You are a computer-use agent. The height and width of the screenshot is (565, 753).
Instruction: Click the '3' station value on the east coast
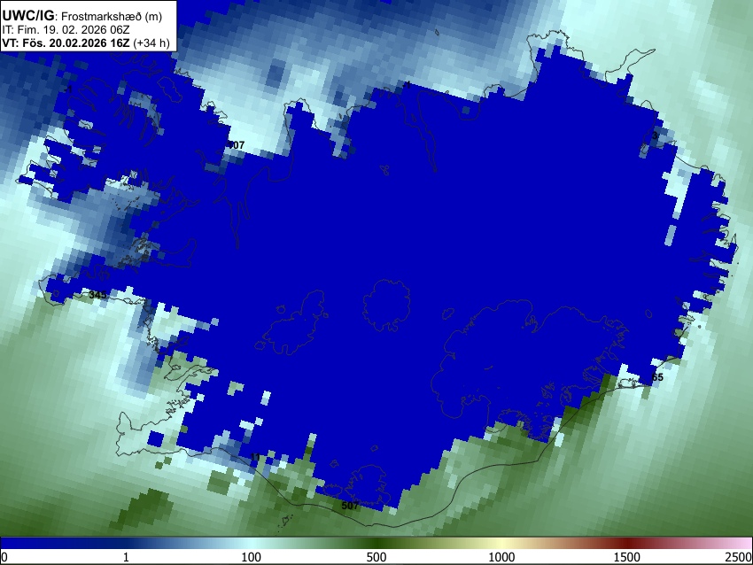click(x=655, y=135)
